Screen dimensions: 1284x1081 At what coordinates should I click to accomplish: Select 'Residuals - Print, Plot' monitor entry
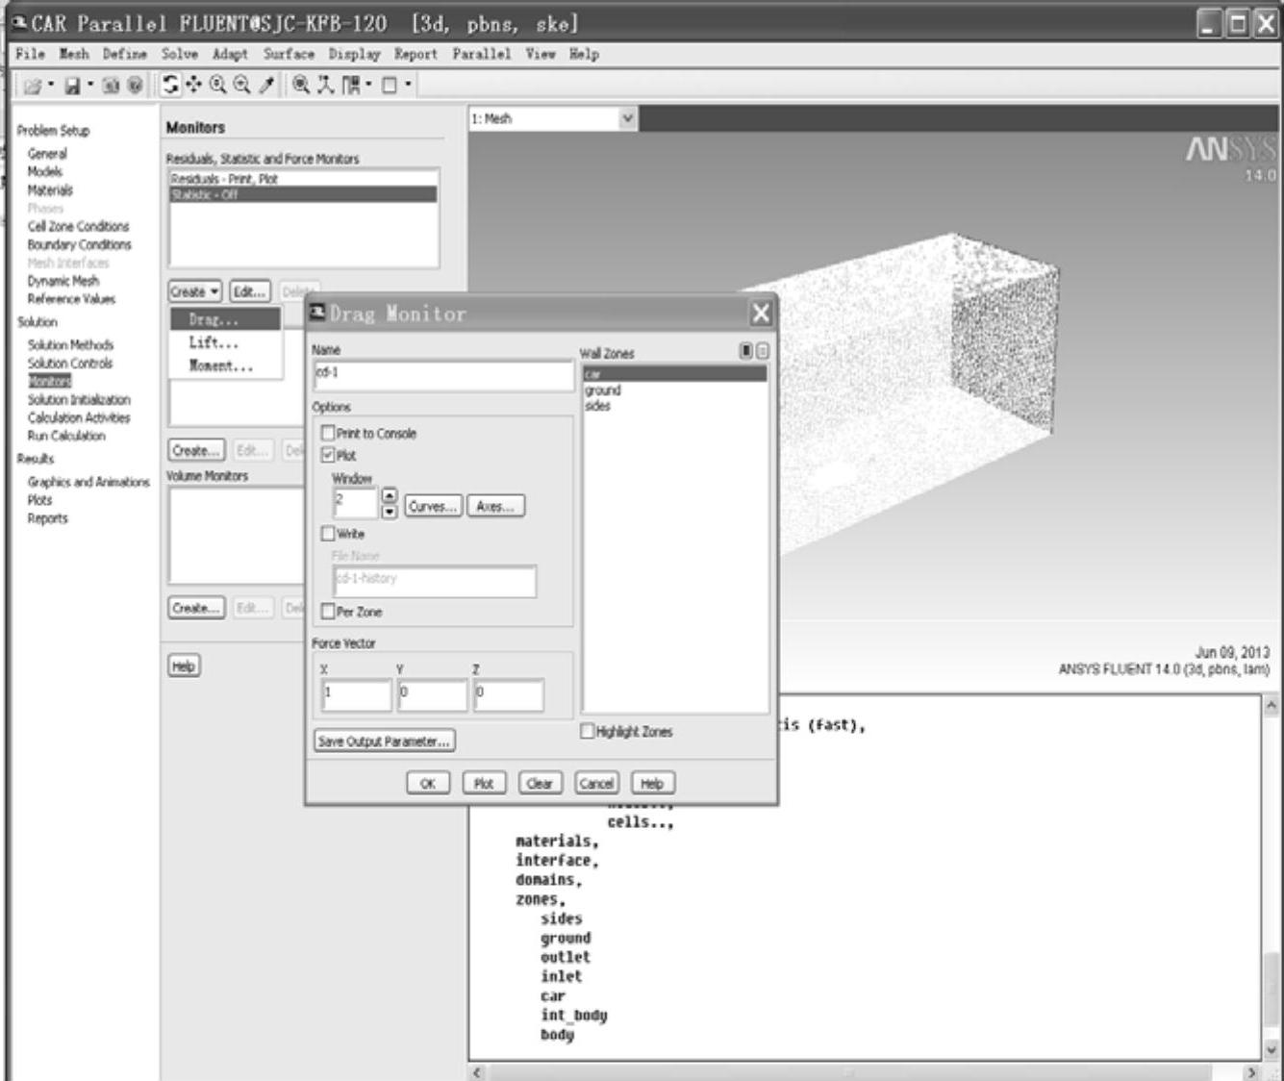(302, 179)
